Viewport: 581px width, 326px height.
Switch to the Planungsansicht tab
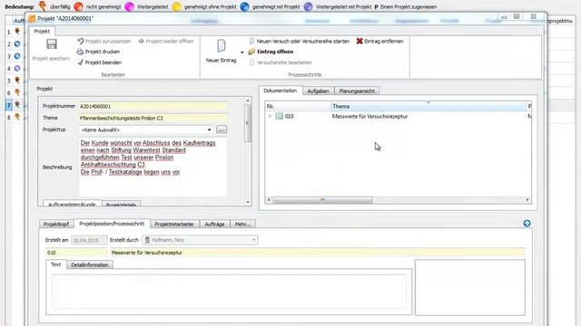coord(357,91)
